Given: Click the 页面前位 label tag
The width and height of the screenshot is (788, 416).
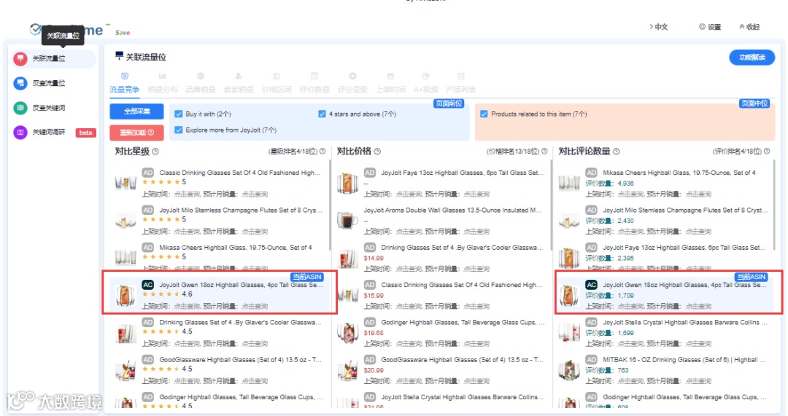Looking at the screenshot, I should coord(449,103).
